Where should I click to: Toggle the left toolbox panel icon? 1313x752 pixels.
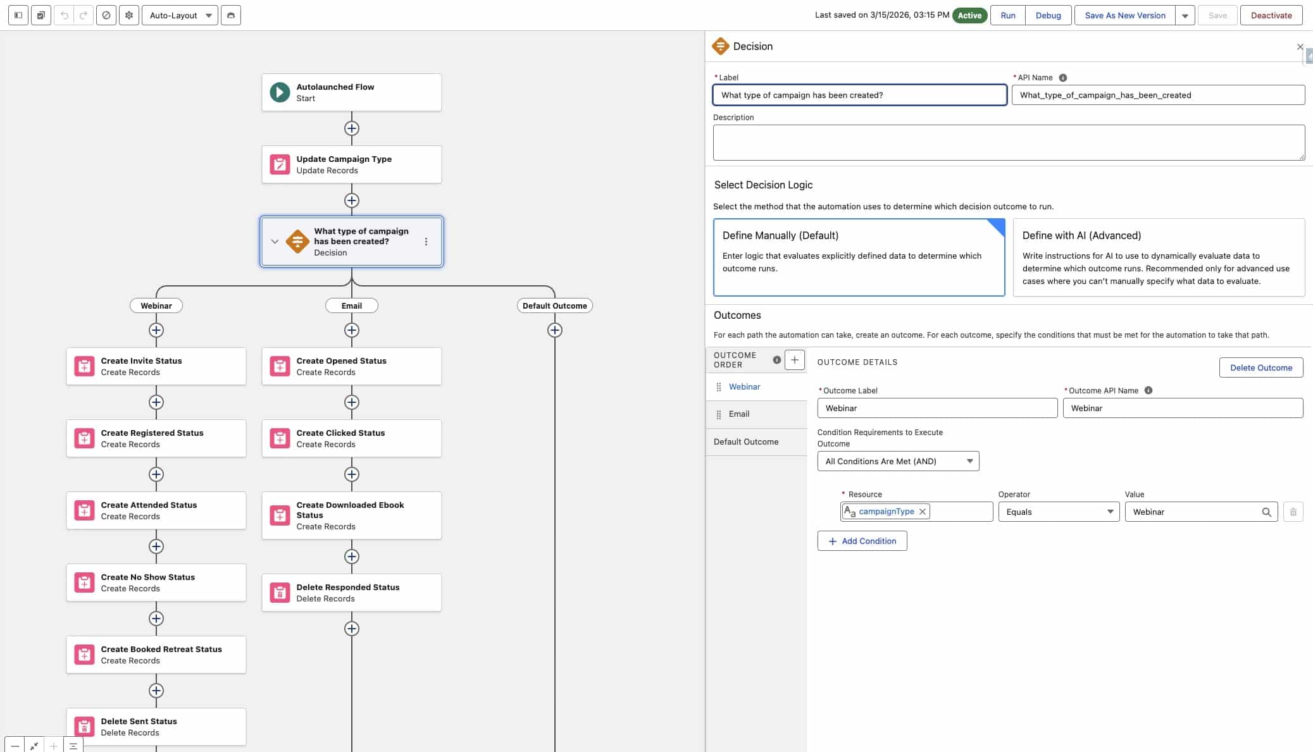pos(18,15)
